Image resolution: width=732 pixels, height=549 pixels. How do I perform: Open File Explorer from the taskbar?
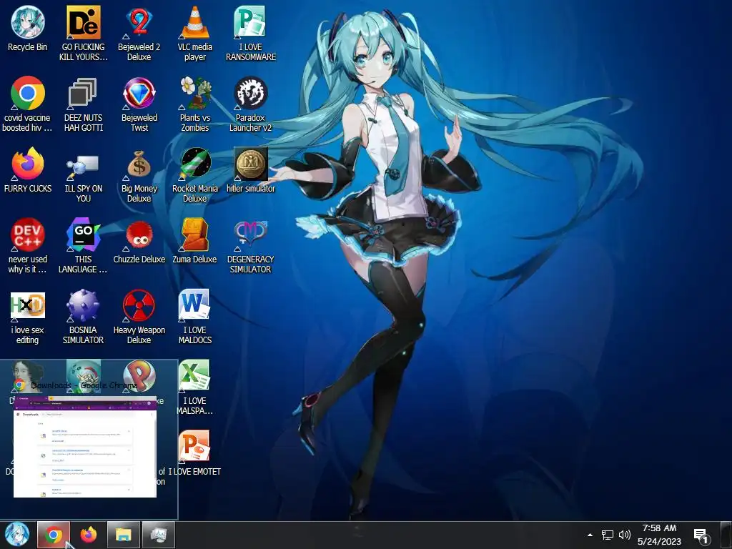[x=123, y=535]
